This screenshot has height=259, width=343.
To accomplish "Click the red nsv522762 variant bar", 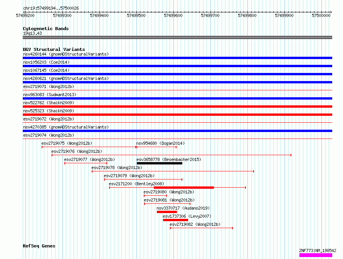I will pos(177,107).
